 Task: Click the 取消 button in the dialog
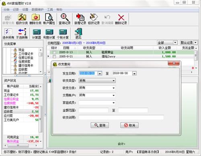(129, 125)
